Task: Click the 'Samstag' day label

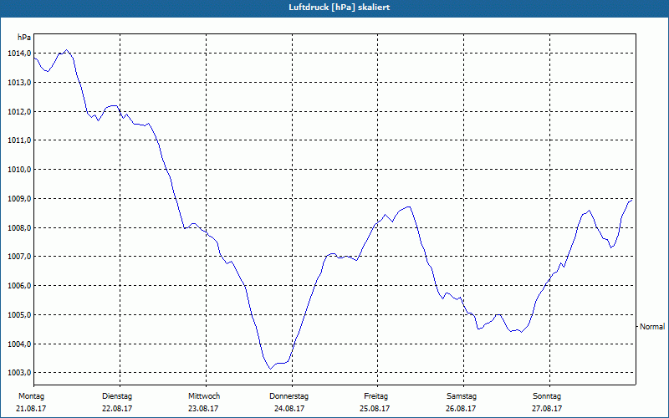Action: tap(462, 396)
